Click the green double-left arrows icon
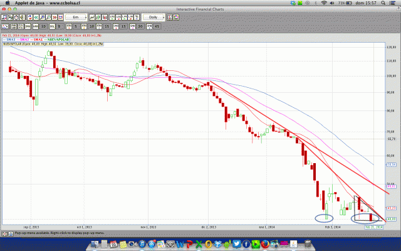The height and width of the screenshot is (251, 401). (36, 17)
